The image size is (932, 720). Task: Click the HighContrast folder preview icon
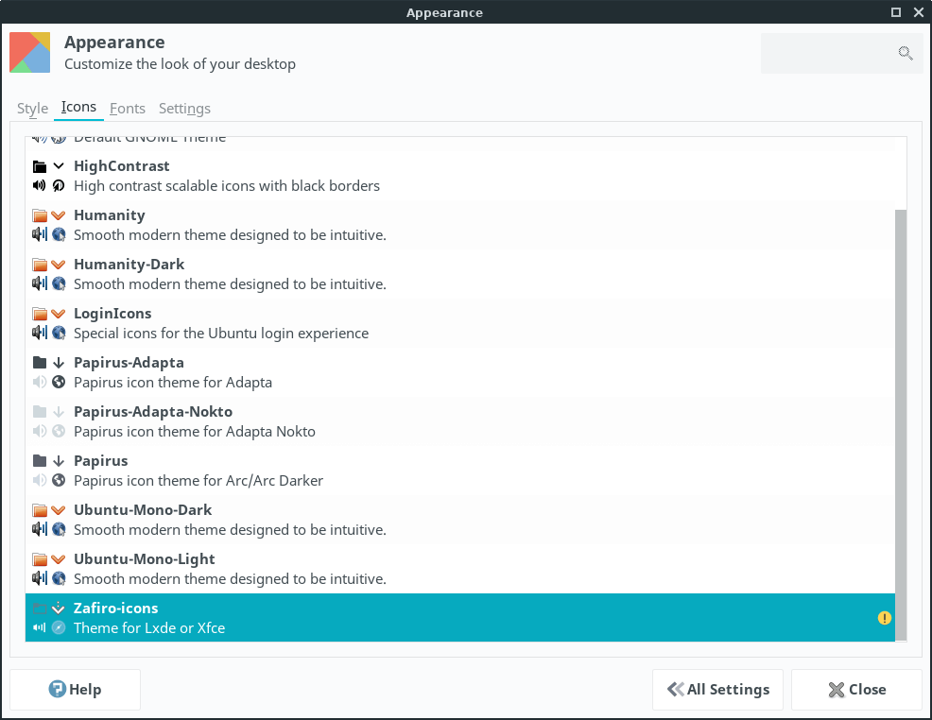(40, 166)
